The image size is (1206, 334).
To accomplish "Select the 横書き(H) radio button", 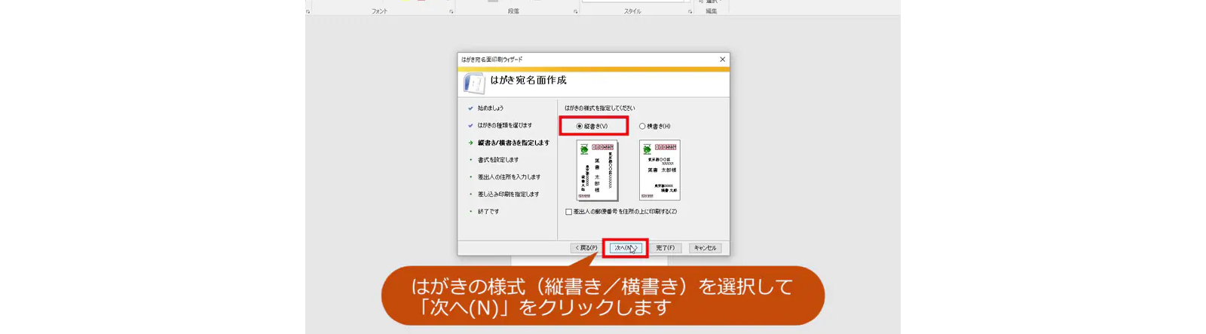I will tap(642, 127).
